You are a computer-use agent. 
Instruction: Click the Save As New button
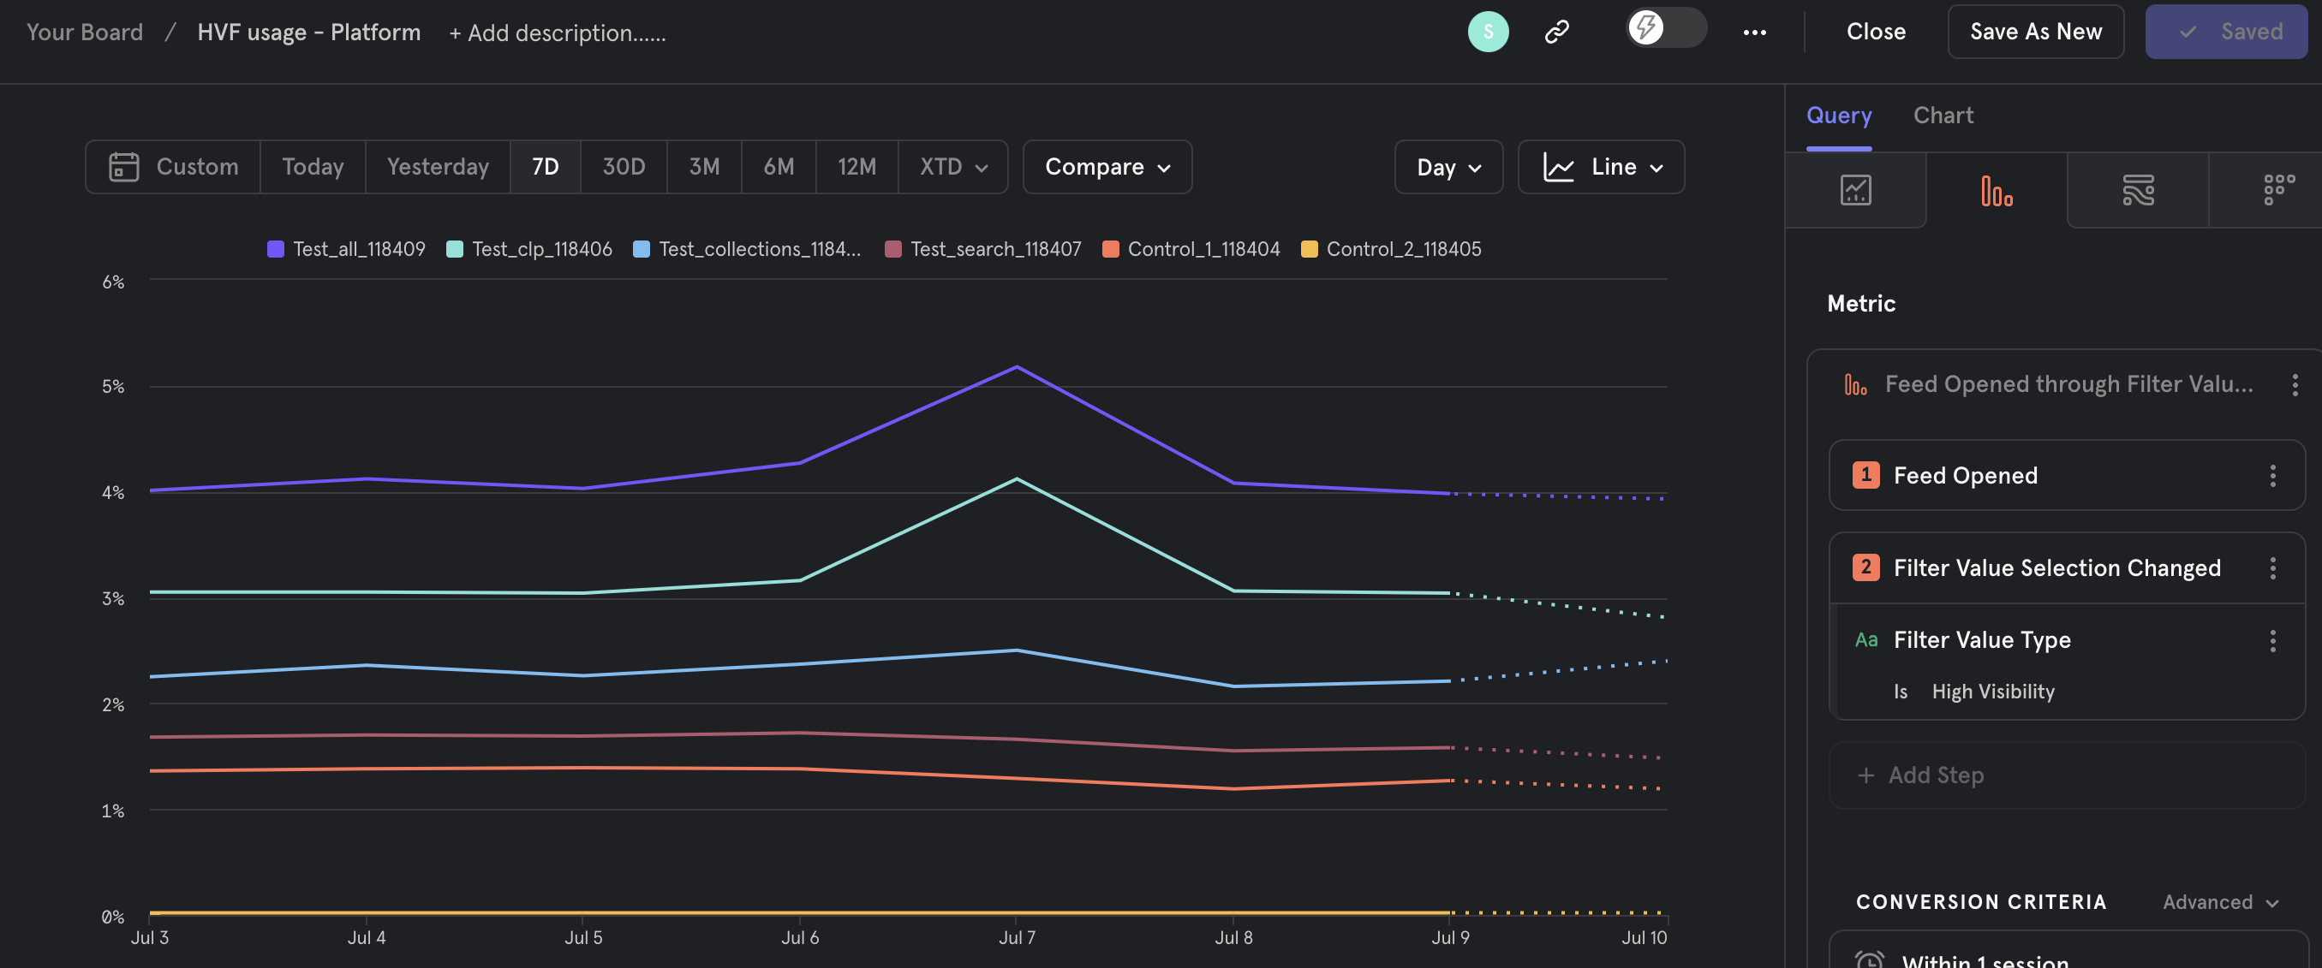click(2035, 31)
